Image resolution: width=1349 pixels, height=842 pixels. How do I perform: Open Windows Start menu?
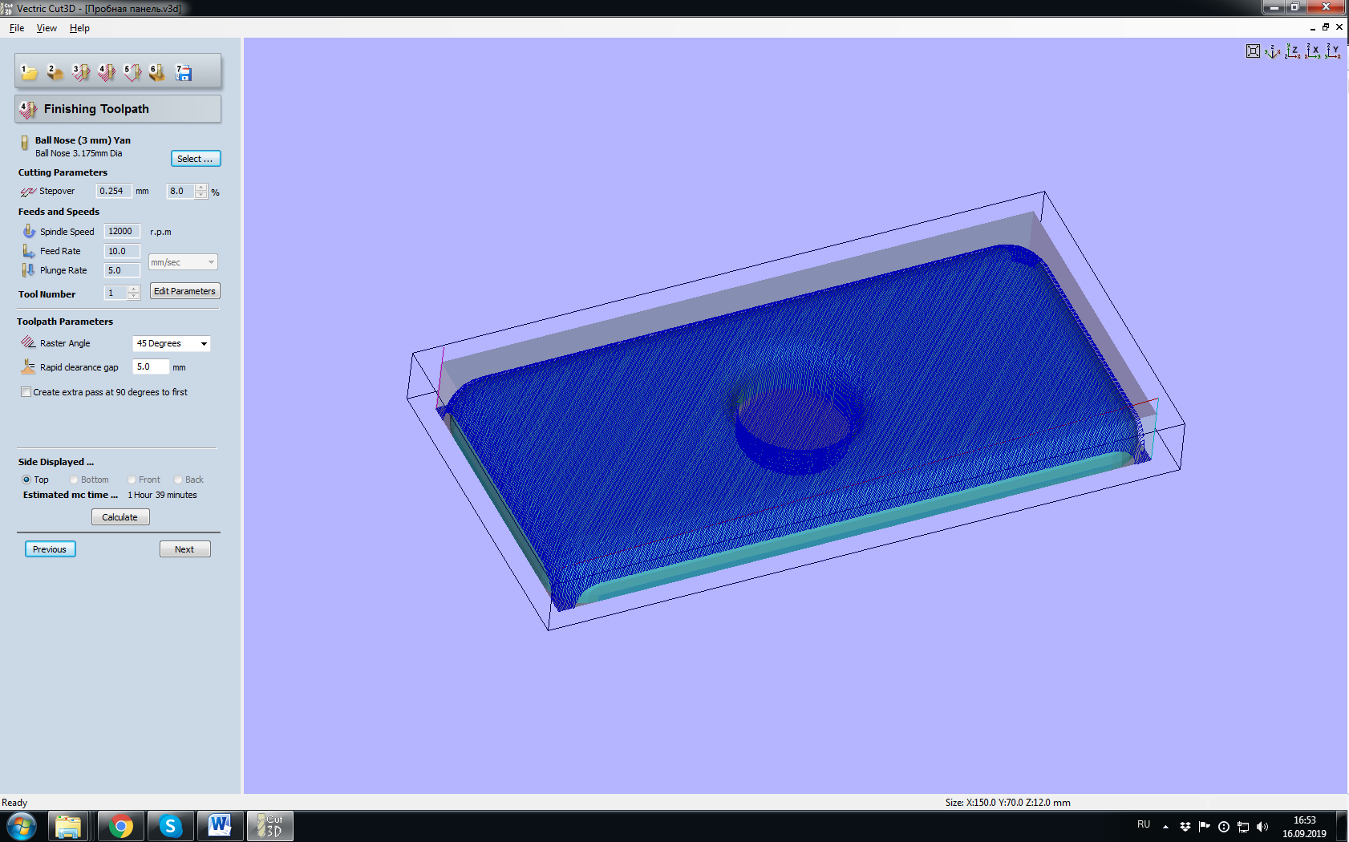coord(22,826)
